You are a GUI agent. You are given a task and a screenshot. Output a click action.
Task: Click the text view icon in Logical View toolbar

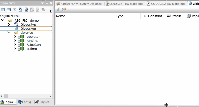(x=3, y=10)
